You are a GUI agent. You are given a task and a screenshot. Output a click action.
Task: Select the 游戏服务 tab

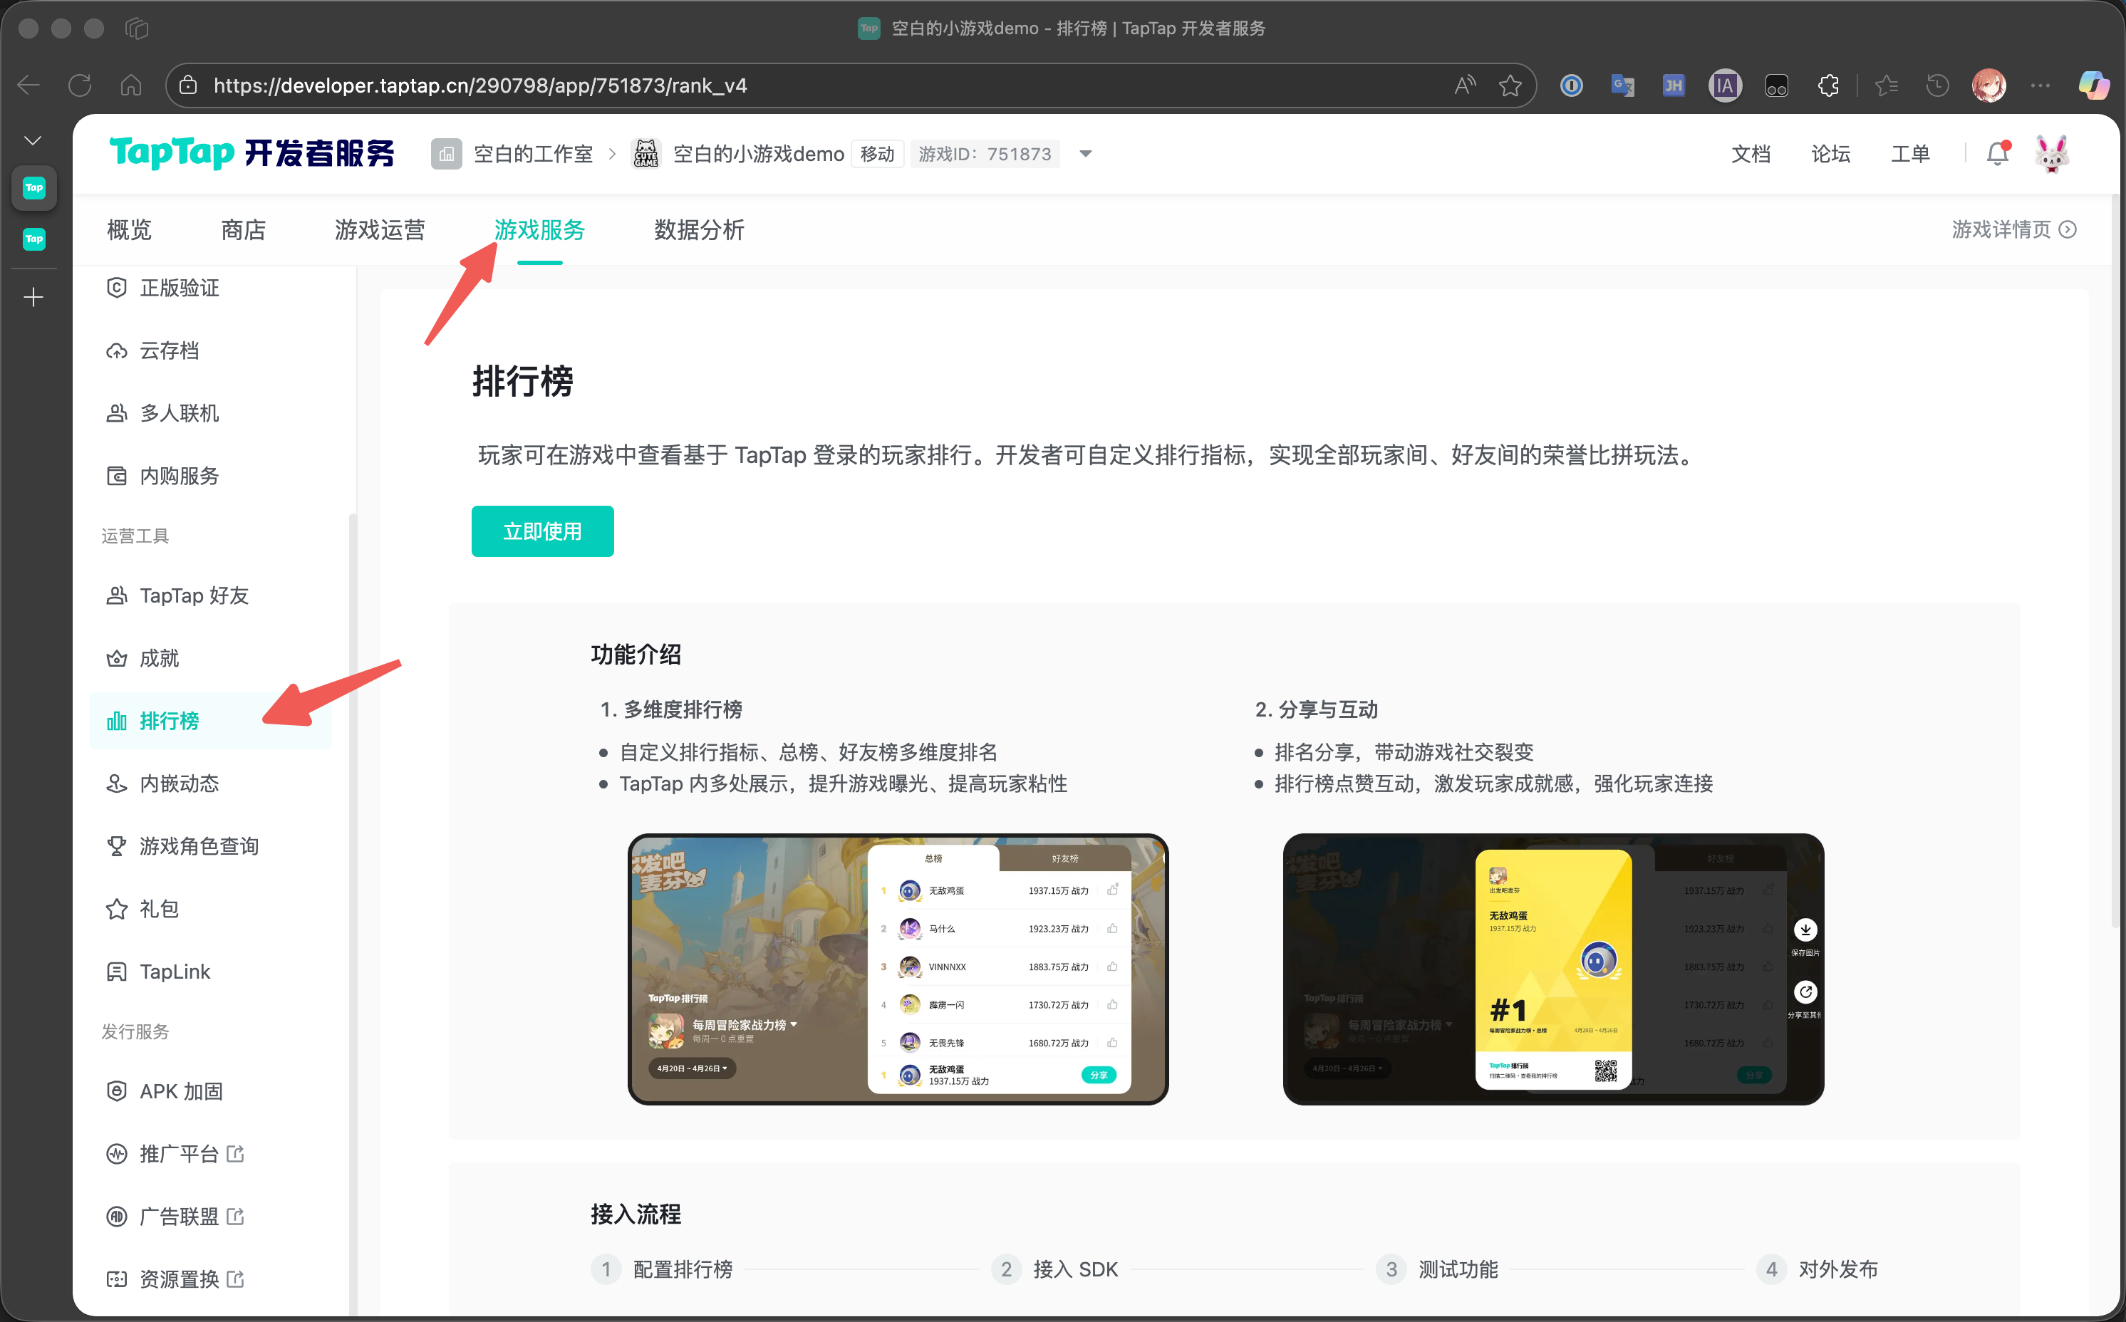539,230
